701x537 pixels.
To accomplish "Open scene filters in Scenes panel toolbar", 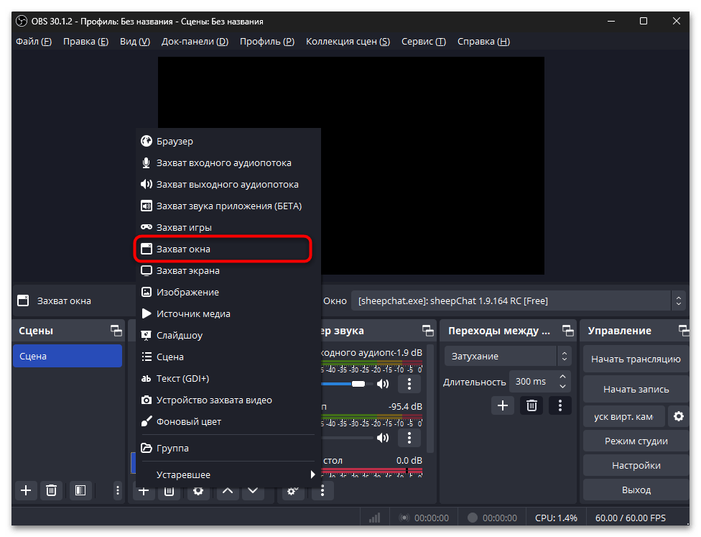I will (x=80, y=490).
